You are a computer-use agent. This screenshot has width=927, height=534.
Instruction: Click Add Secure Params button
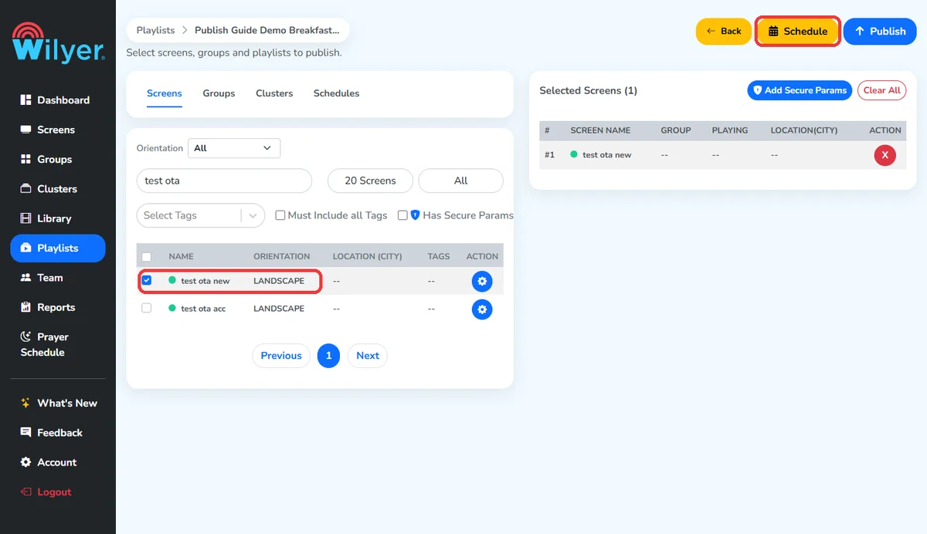point(800,90)
